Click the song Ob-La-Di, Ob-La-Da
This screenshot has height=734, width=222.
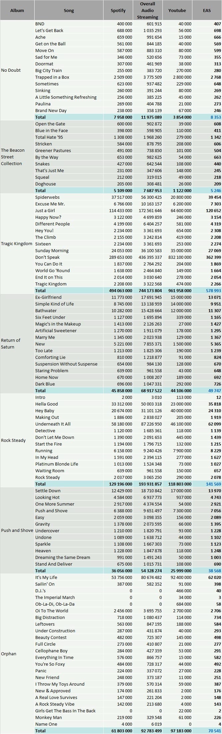point(55,604)
